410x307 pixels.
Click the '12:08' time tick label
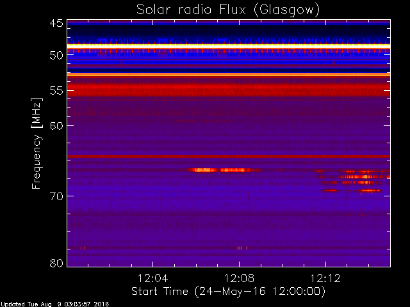pos(239,278)
